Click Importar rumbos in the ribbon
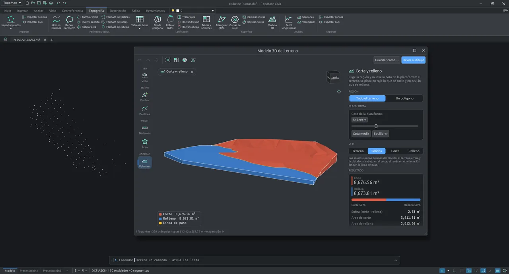 34,17
